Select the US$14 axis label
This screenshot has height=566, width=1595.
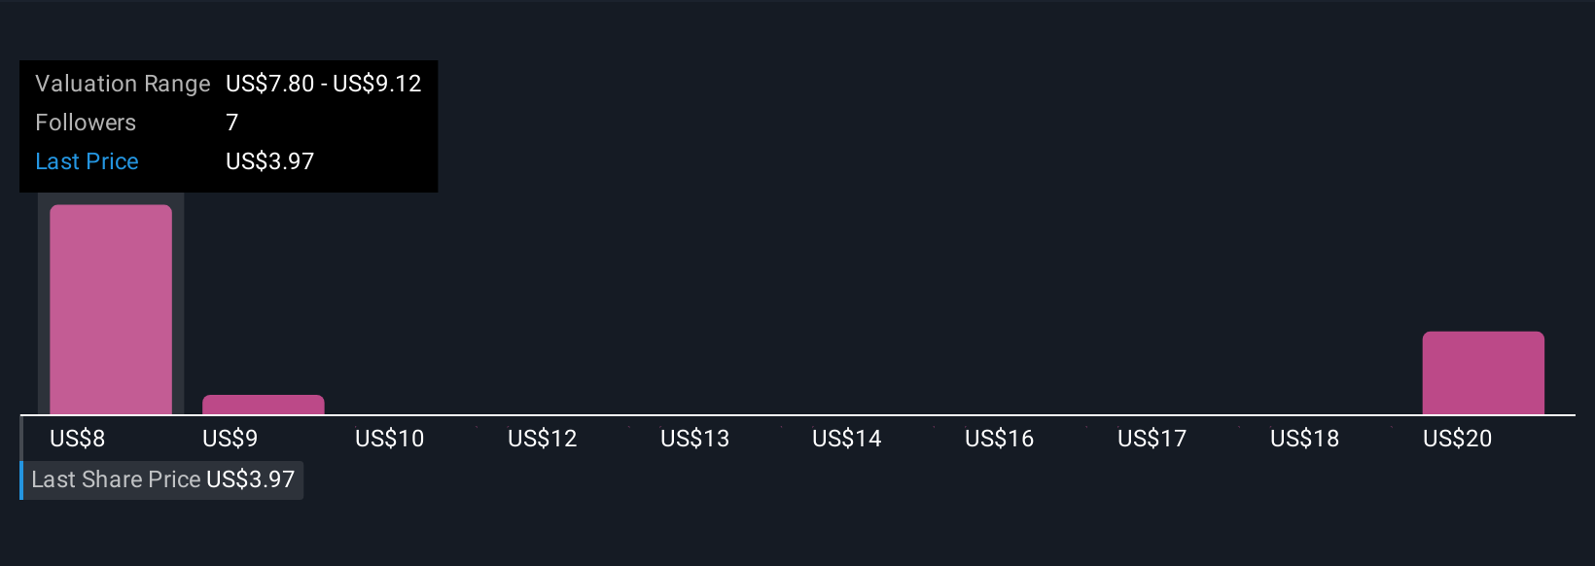(x=847, y=439)
